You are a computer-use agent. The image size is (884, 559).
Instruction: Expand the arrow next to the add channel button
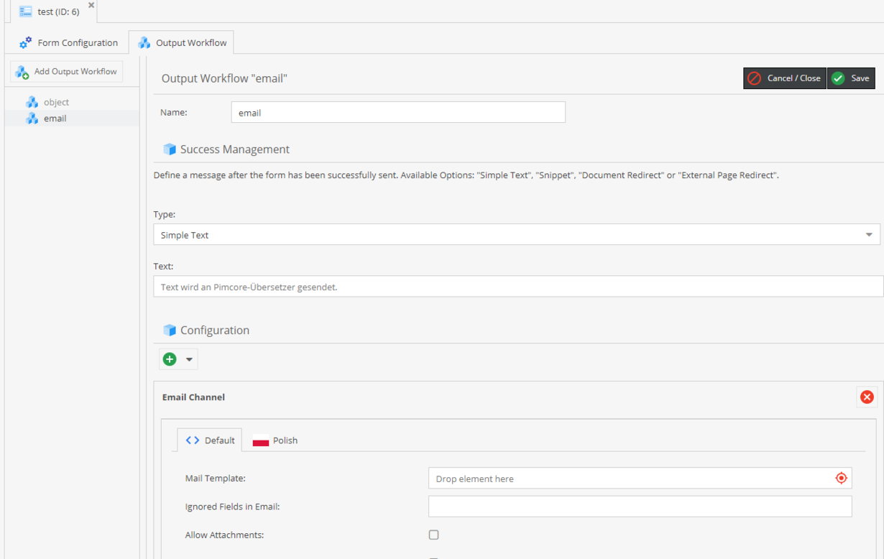[x=189, y=359]
